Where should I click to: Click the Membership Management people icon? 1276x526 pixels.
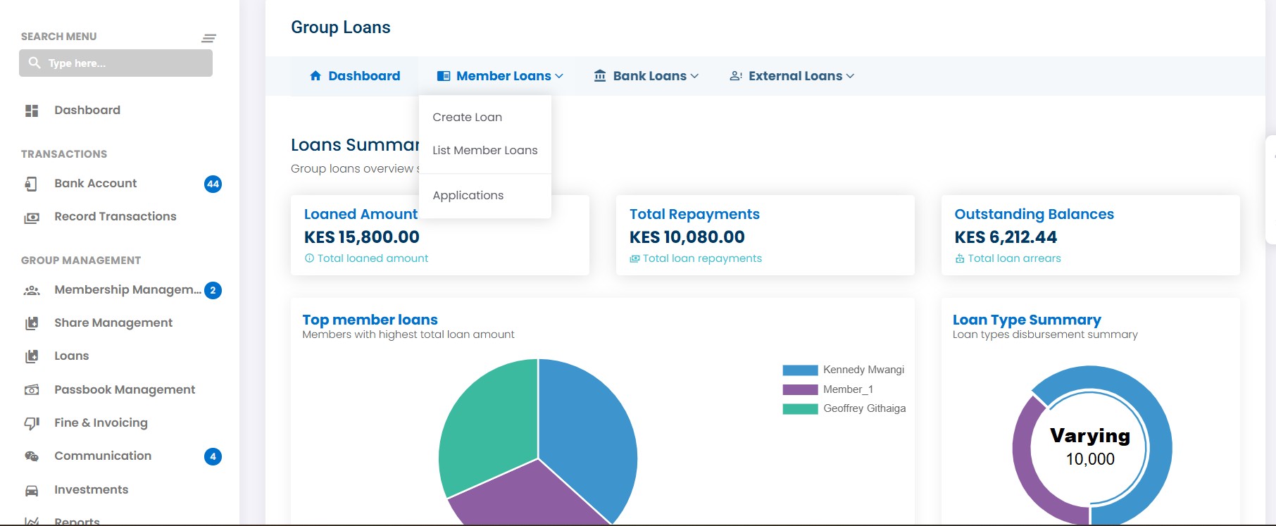[32, 290]
